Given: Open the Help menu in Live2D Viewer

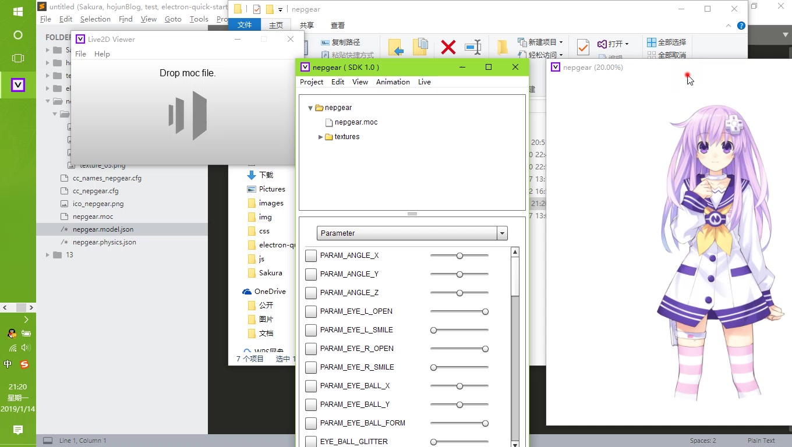Looking at the screenshot, I should [x=102, y=54].
